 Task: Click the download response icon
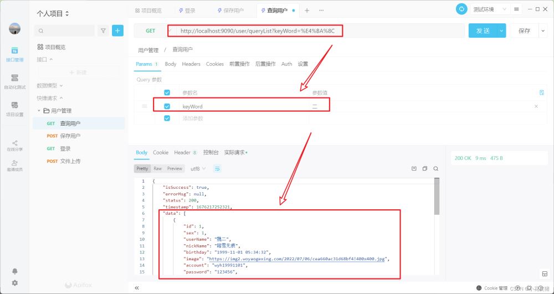pyautogui.click(x=414, y=169)
